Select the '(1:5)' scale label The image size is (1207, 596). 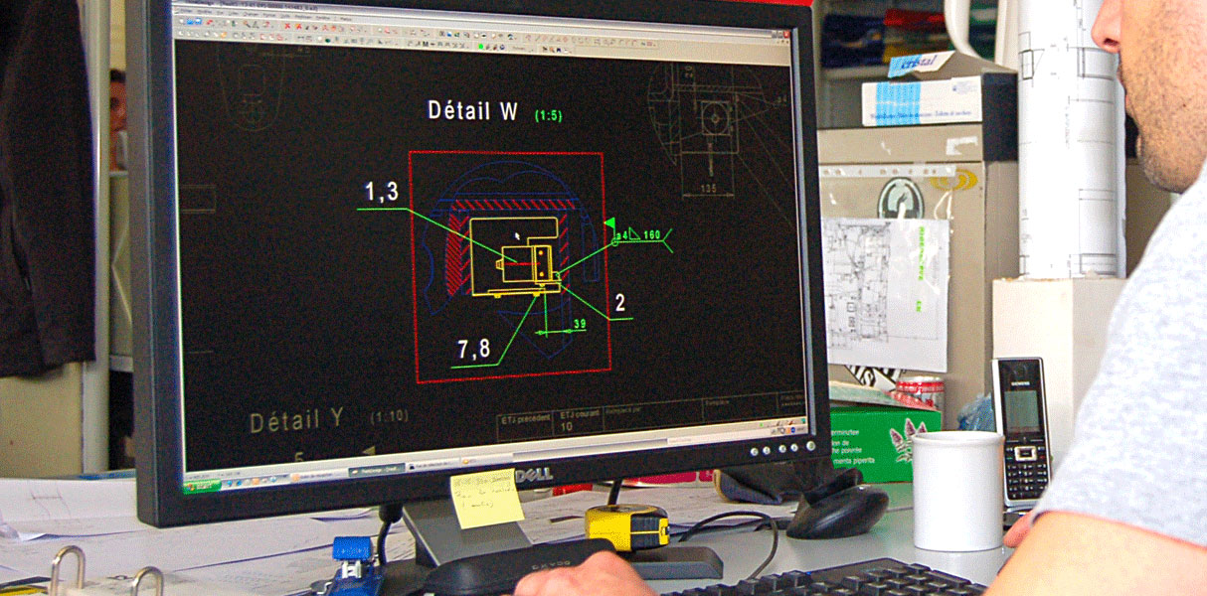[x=548, y=115]
